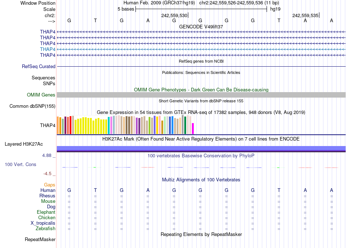Image resolution: width=346 pixels, height=248 pixels.
Task: Click the 242,559,530 coordinate label
Action: [174, 15]
